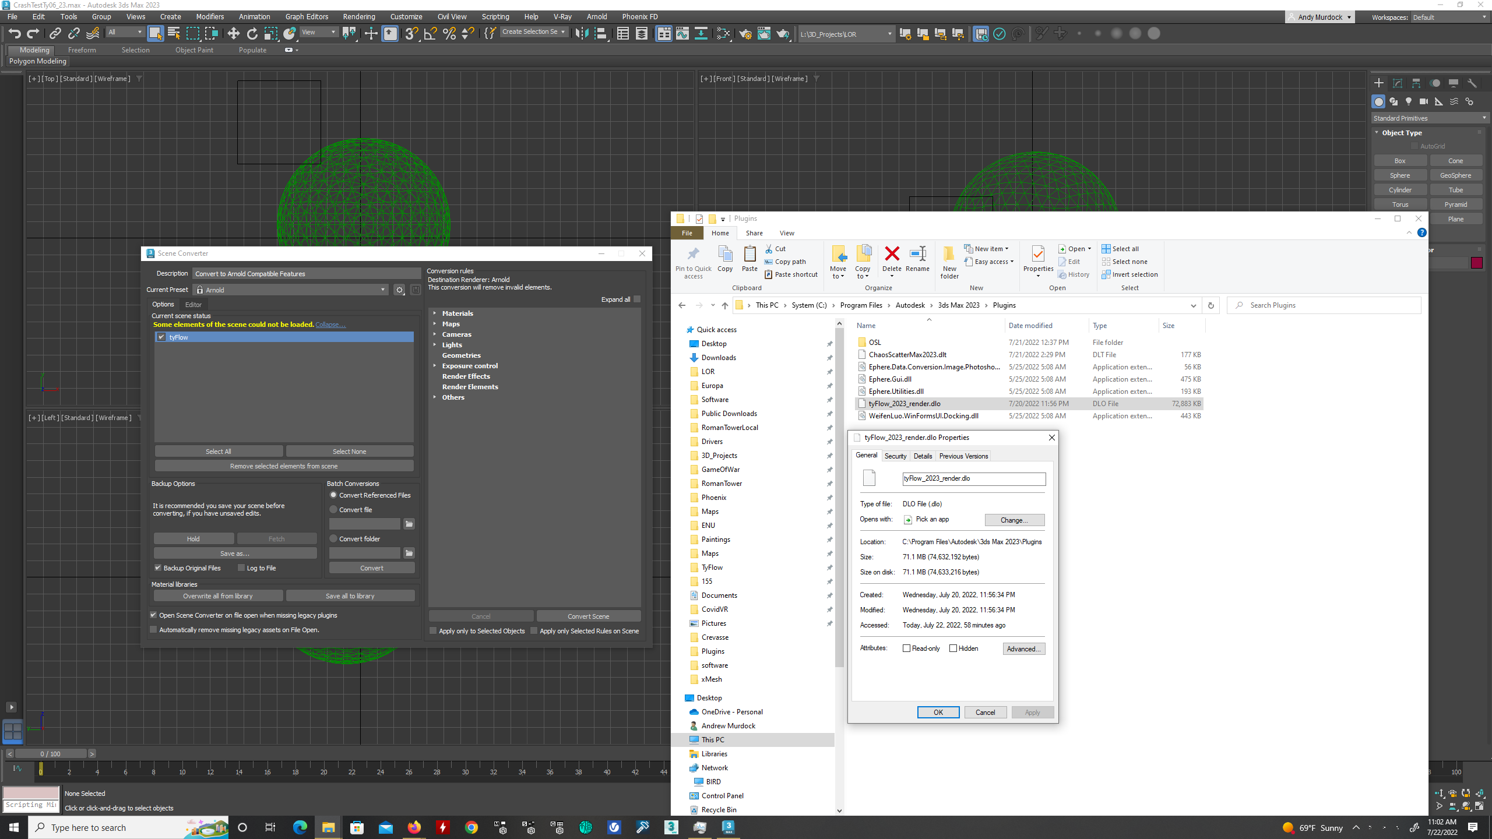
Task: Click the Undo arrow in toolbar
Action: (x=15, y=34)
